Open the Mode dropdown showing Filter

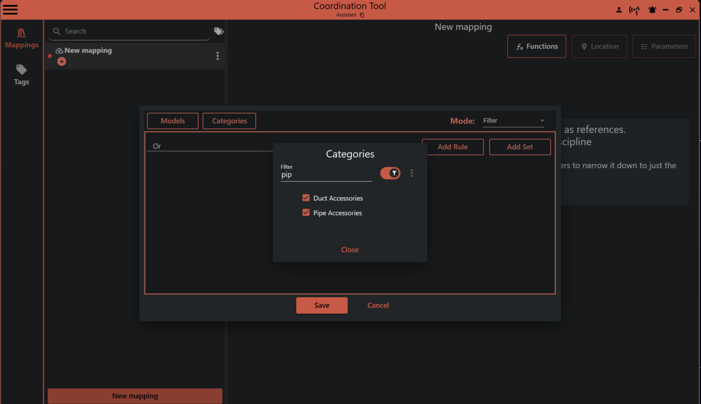click(x=513, y=121)
